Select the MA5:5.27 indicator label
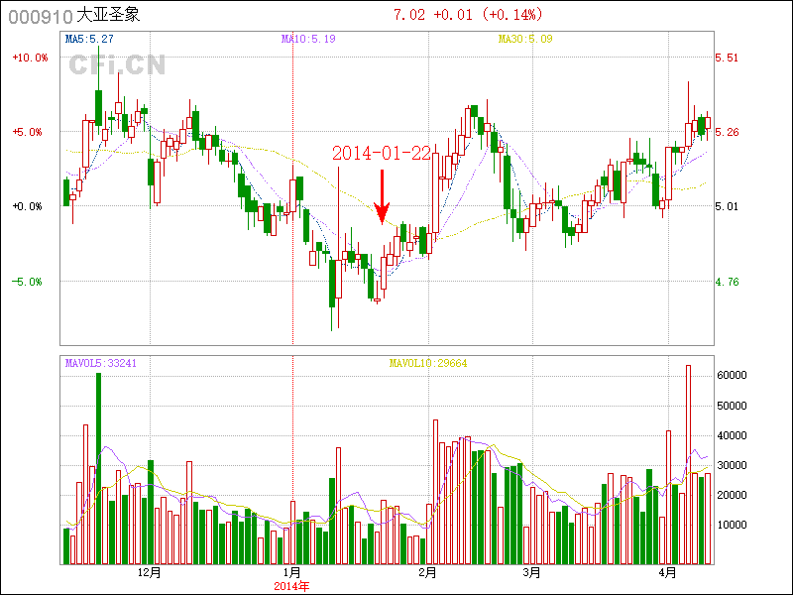Image resolution: width=793 pixels, height=595 pixels. [x=89, y=39]
